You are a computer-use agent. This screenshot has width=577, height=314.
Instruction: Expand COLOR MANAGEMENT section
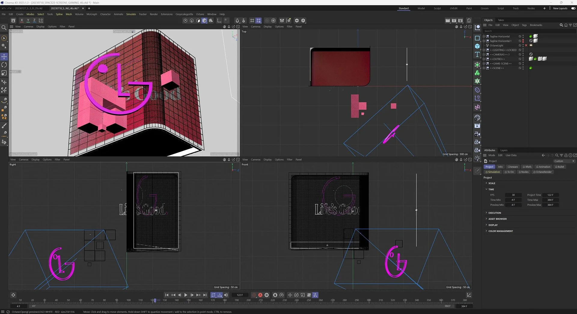pos(486,231)
